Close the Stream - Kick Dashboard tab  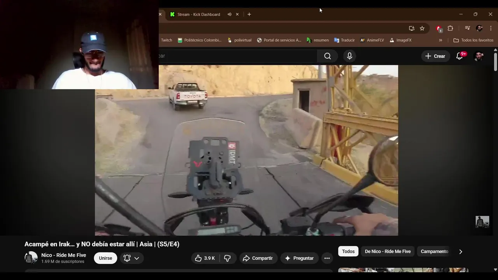pos(237,14)
